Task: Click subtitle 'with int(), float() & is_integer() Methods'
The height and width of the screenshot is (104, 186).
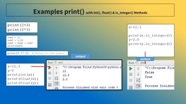Action: point(117,13)
